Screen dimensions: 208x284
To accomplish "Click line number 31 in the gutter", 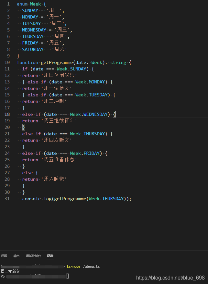I will pyautogui.click(x=7, y=199).
